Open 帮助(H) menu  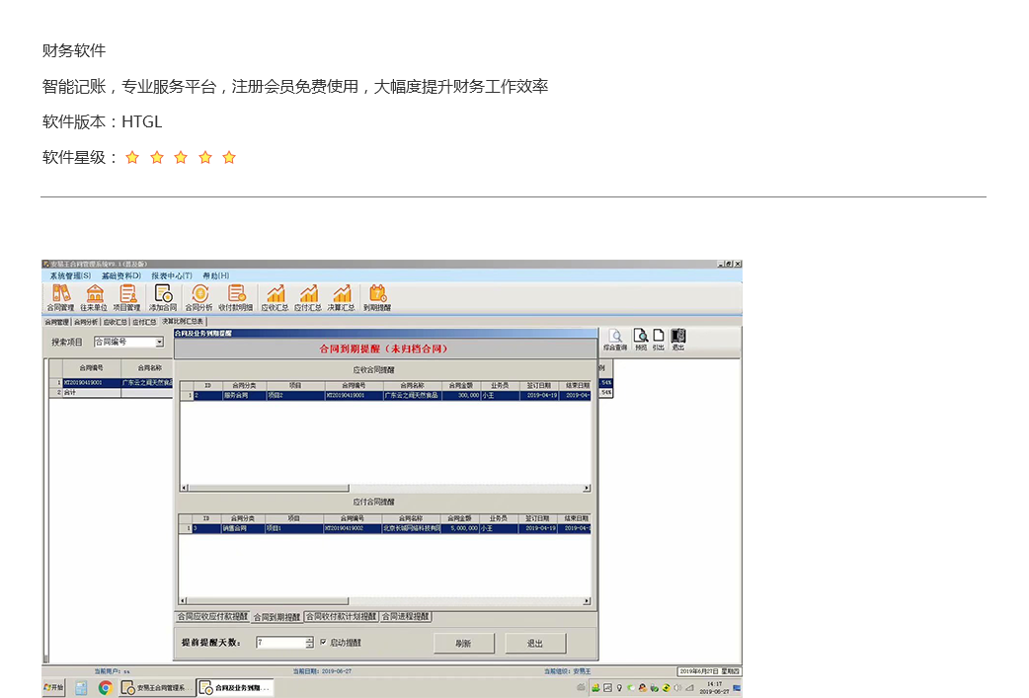coord(216,275)
